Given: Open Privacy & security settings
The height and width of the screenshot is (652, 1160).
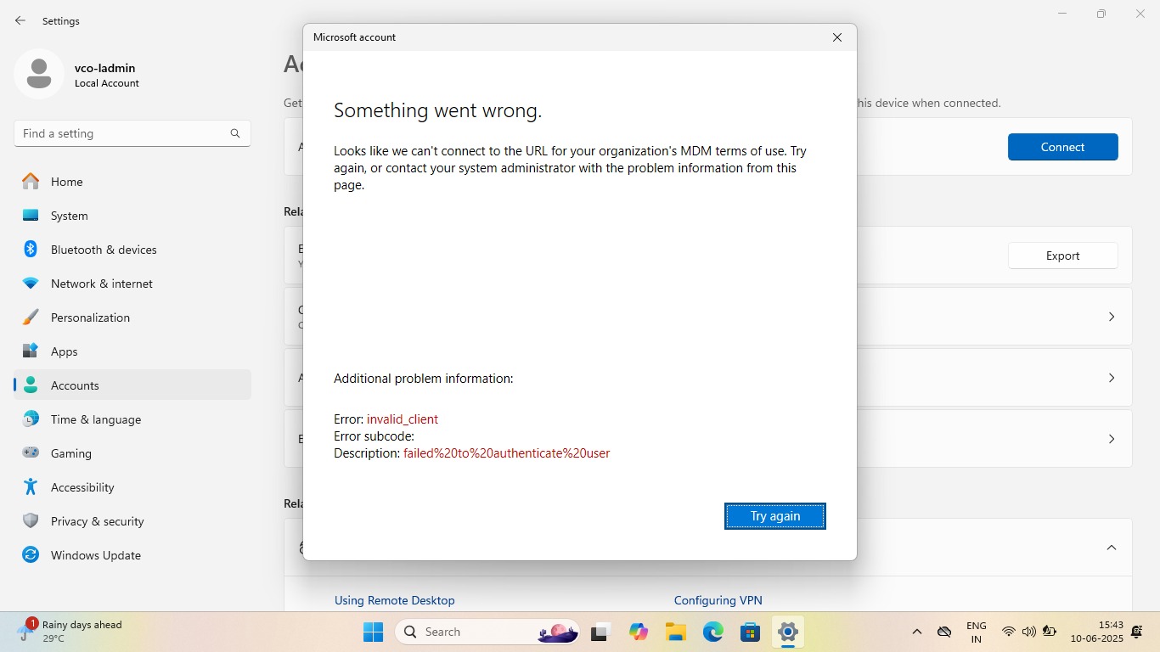Looking at the screenshot, I should click(132, 521).
